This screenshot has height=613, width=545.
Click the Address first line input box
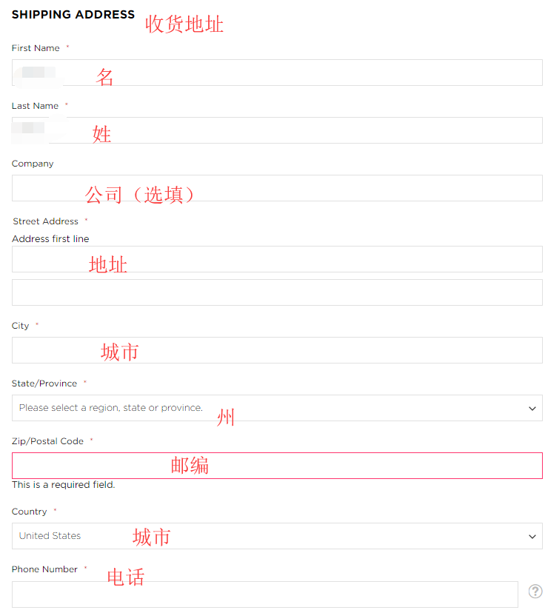click(x=277, y=259)
